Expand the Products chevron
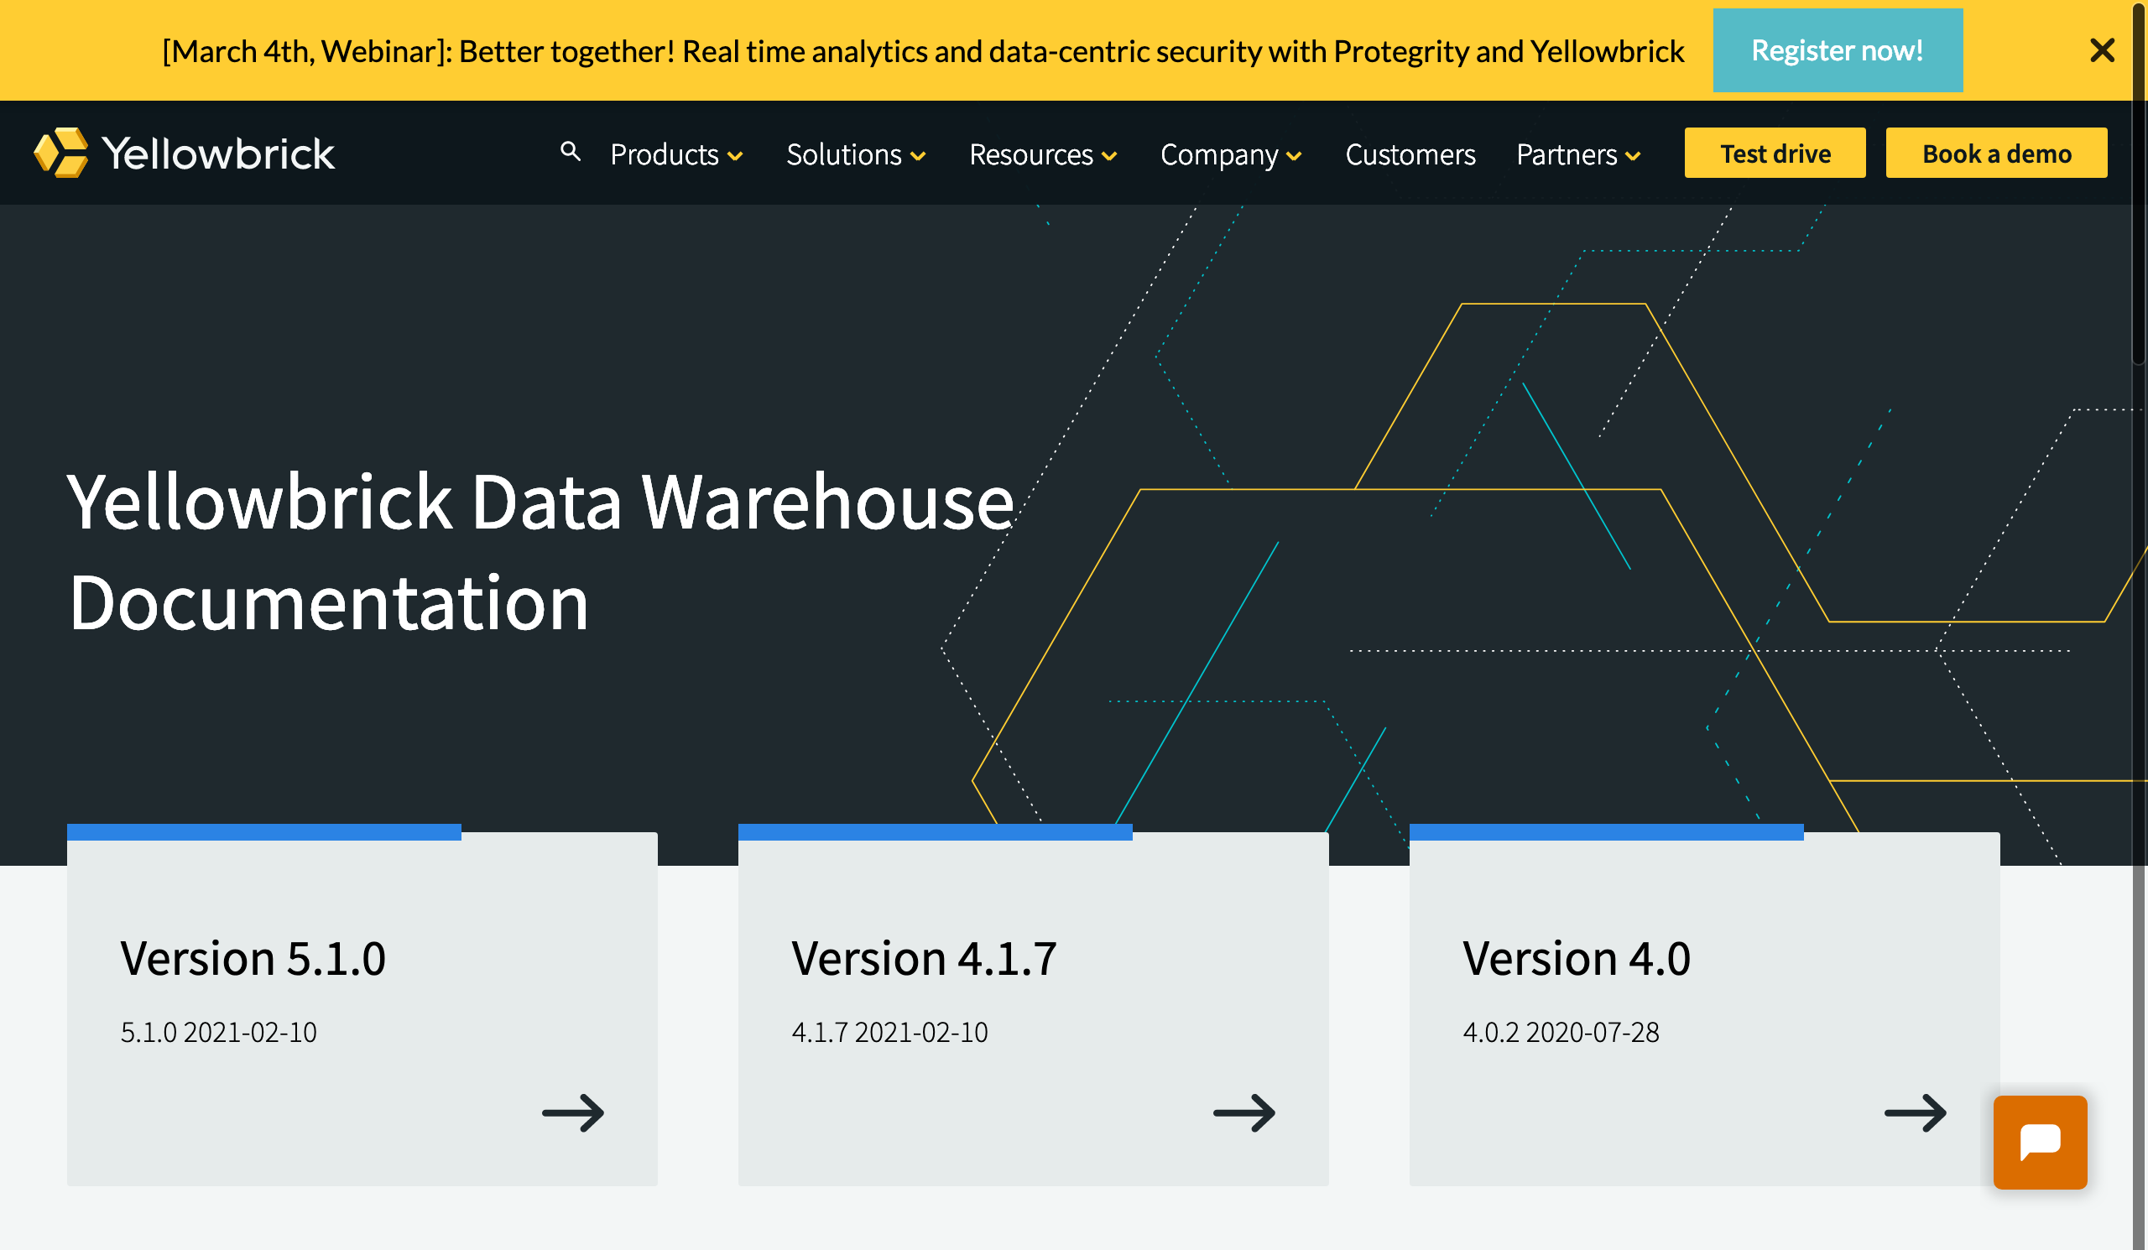Viewport: 2148px width, 1250px height. pos(735,157)
